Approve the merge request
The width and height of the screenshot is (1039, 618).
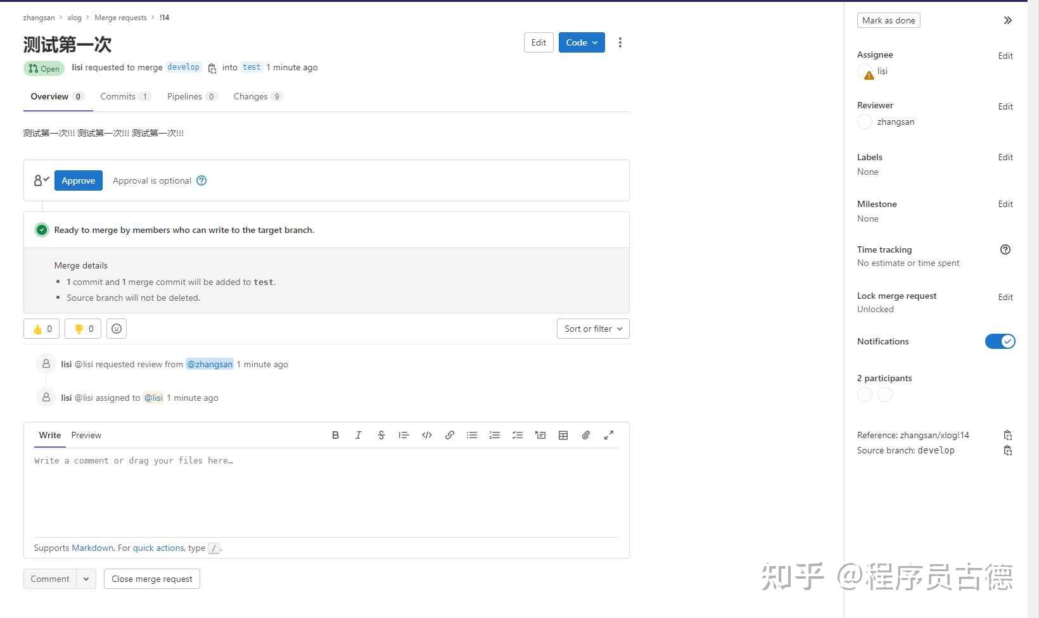[x=78, y=180]
